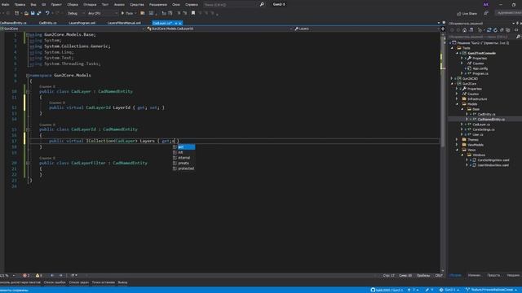This screenshot has width=522, height=293.
Task: Collapse the CadLayerFilter class outlining marker
Action: (28, 163)
